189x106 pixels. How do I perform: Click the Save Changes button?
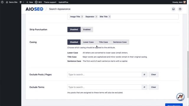(174, 105)
